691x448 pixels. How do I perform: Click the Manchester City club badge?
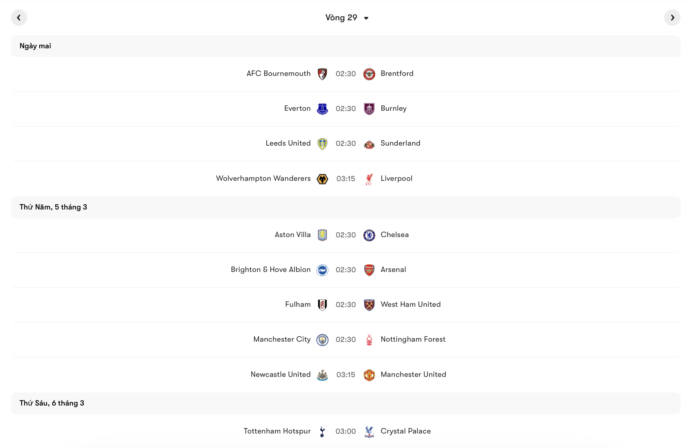(x=322, y=339)
